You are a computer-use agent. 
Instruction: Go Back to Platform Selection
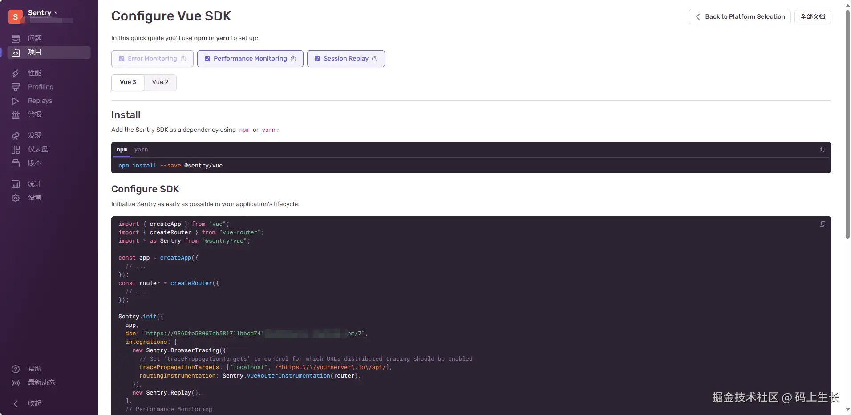click(740, 17)
